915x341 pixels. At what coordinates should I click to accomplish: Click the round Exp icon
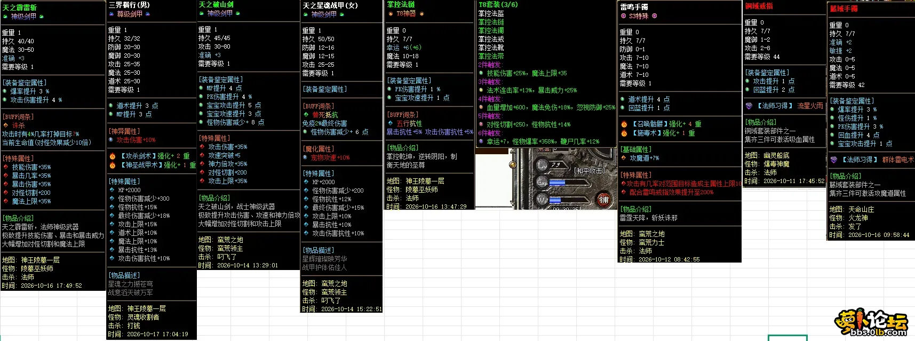pos(543,182)
